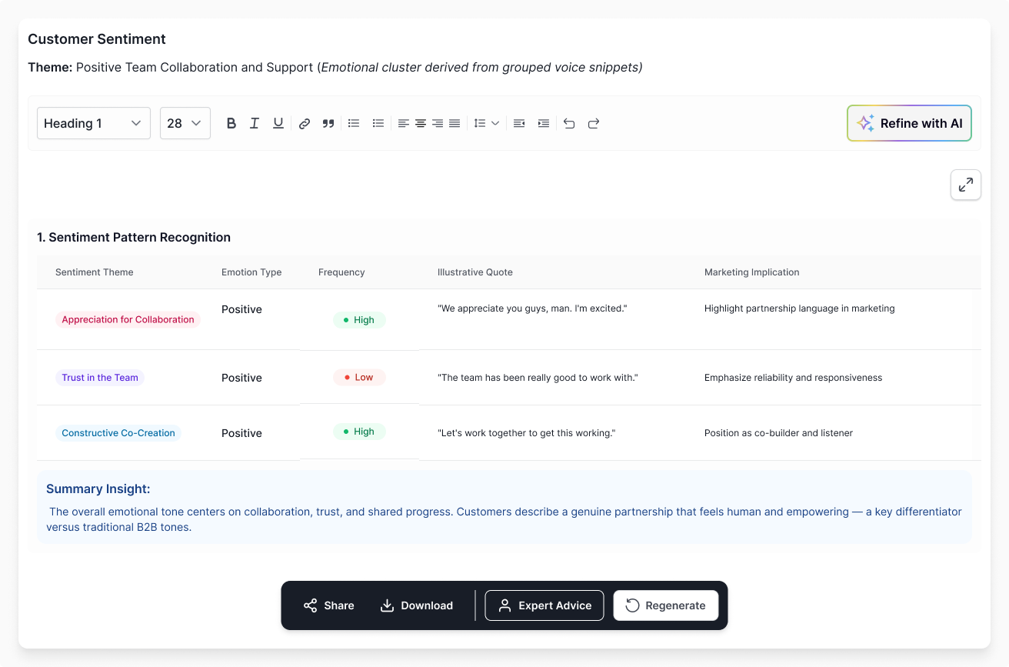Center align the text
The image size is (1009, 667).
[x=420, y=122]
